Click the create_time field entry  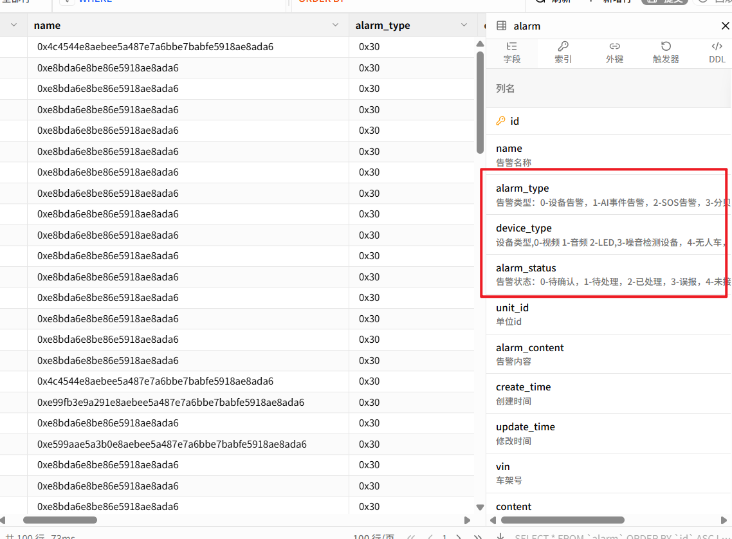click(608, 394)
